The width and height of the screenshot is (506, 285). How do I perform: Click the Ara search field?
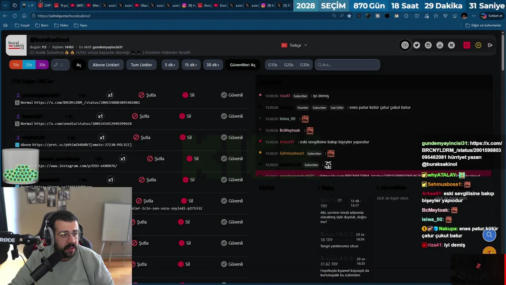click(x=347, y=65)
